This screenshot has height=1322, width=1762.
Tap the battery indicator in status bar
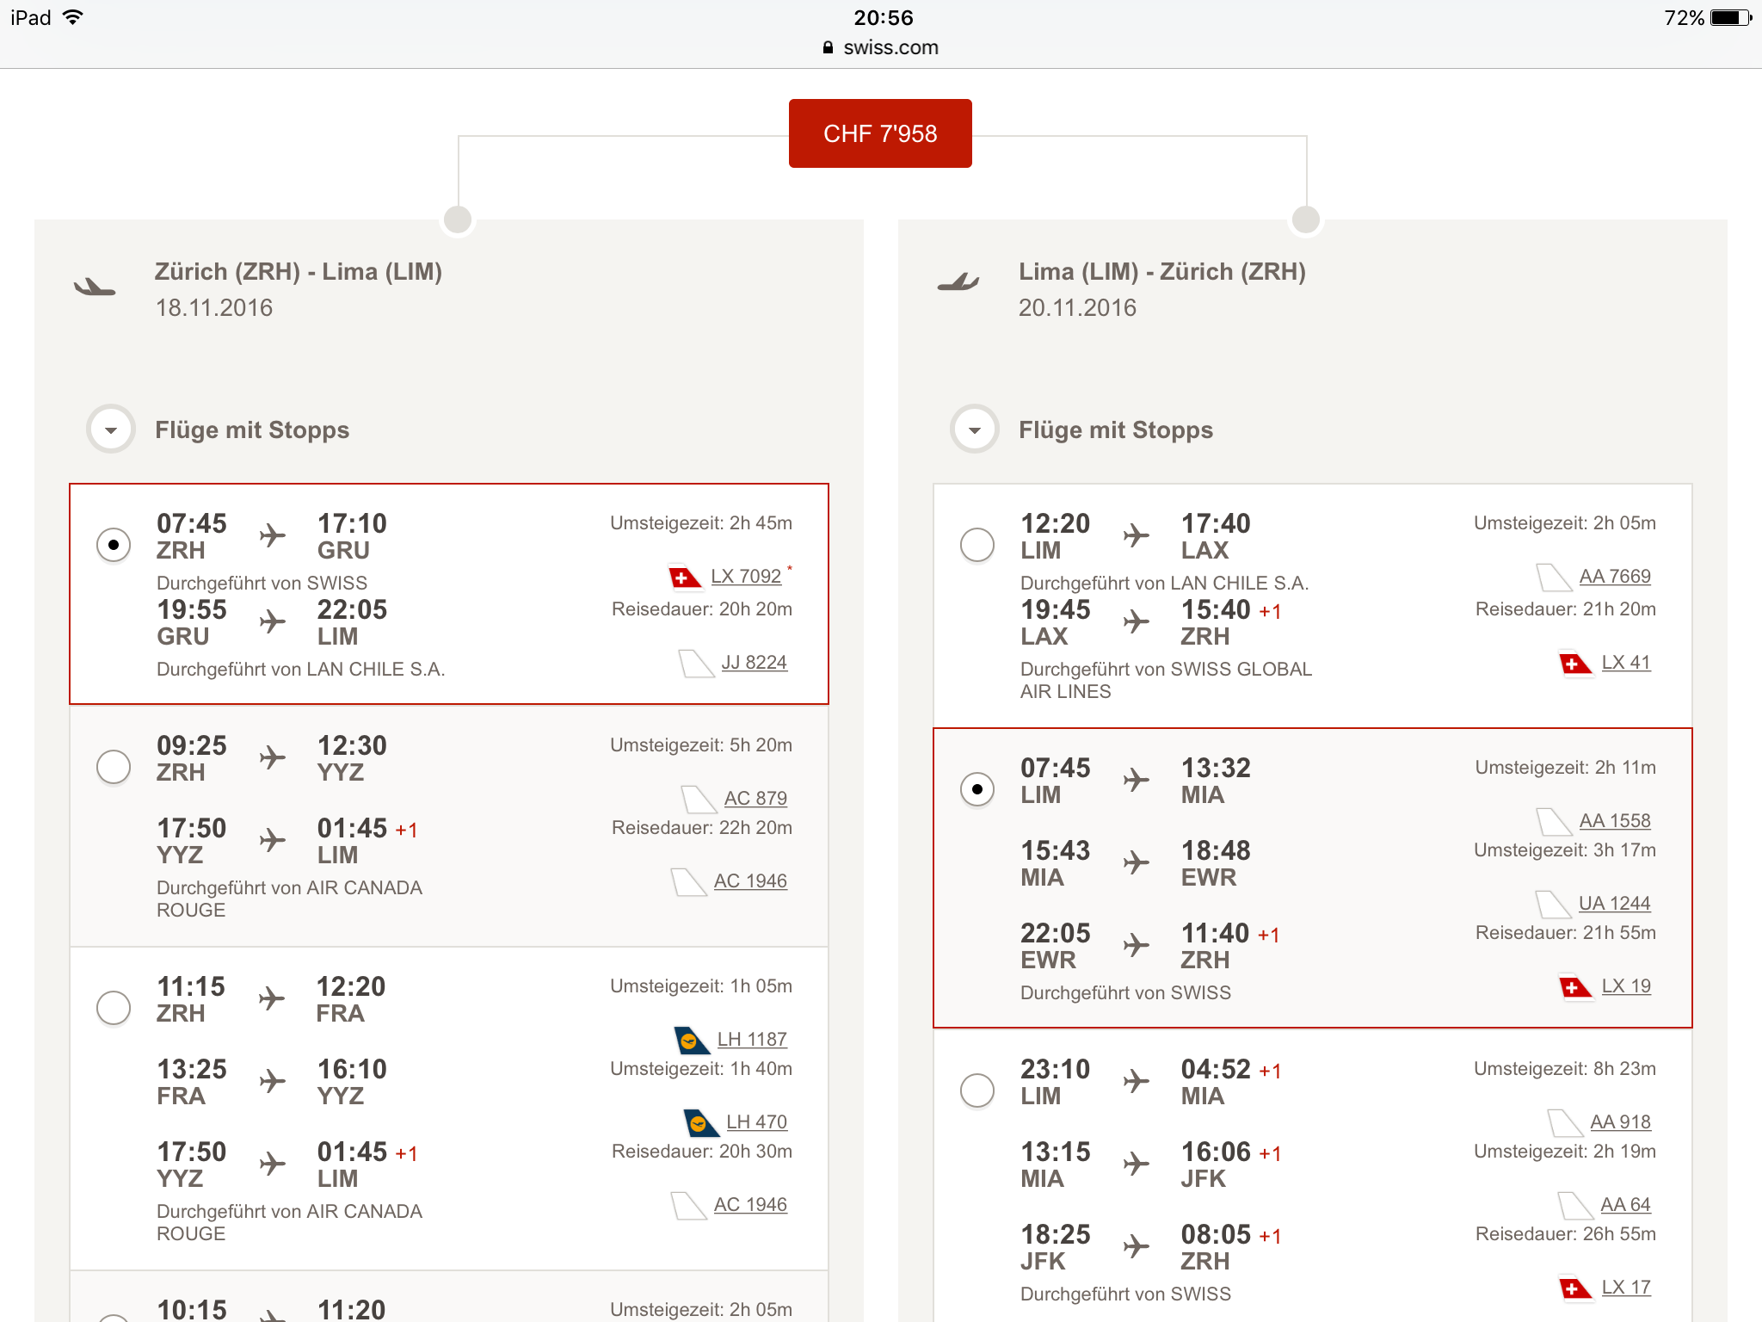click(1730, 18)
